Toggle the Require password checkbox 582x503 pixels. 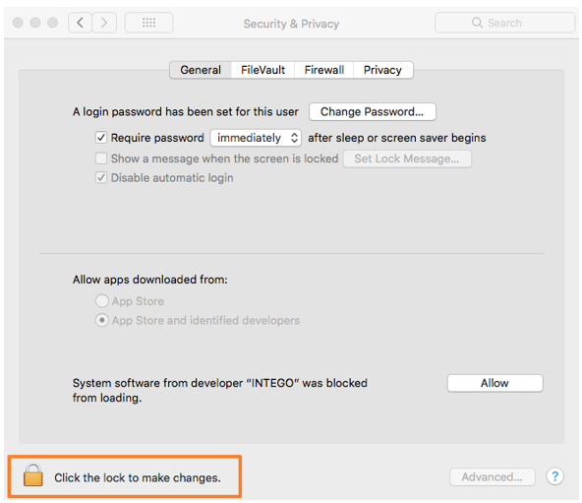[101, 138]
